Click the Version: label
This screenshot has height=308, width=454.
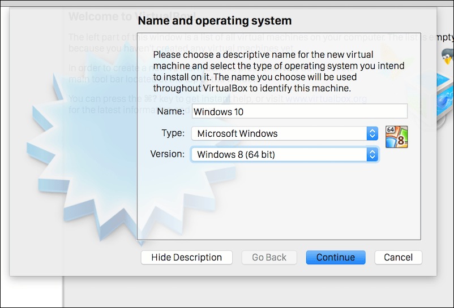[x=167, y=154]
